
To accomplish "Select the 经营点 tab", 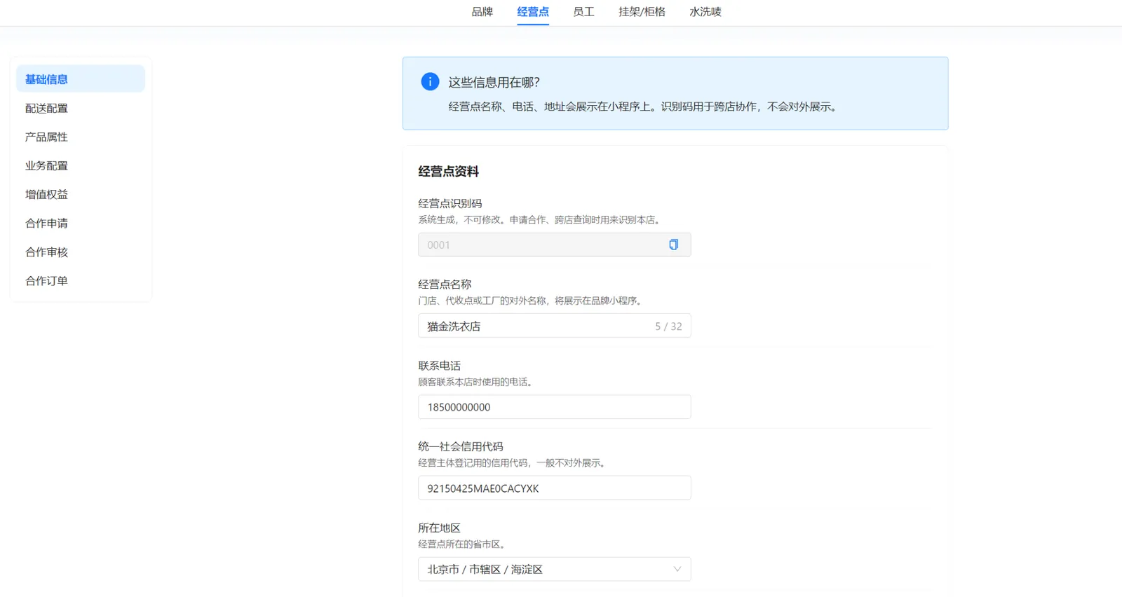I will point(533,12).
